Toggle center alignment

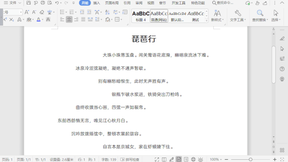69,19
